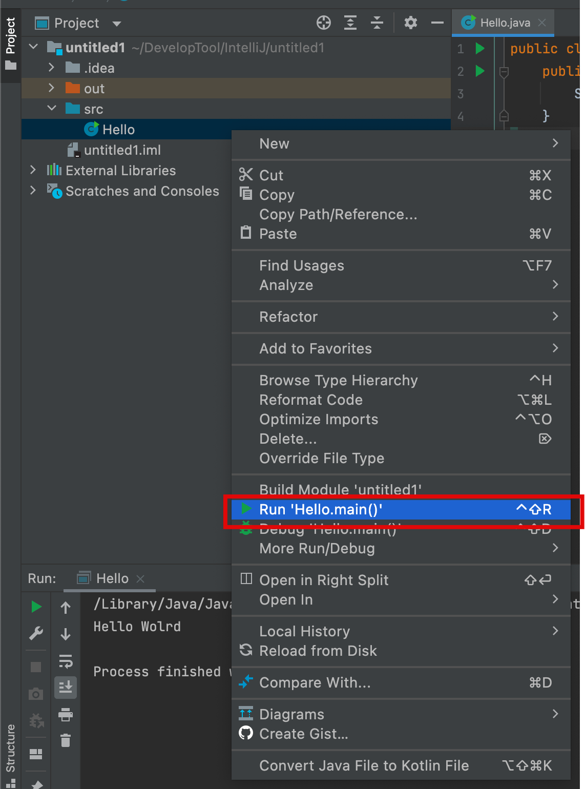Image resolution: width=585 pixels, height=789 pixels.
Task: Click the Expand All icon in Project toolbar
Action: coord(350,23)
